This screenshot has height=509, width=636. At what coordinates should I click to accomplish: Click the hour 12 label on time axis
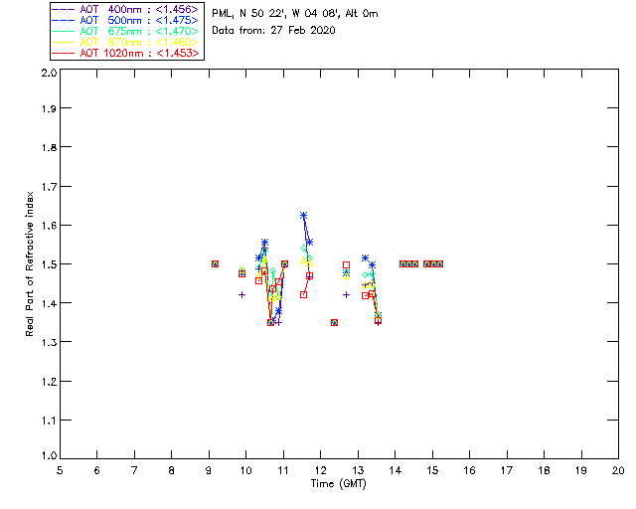[320, 470]
